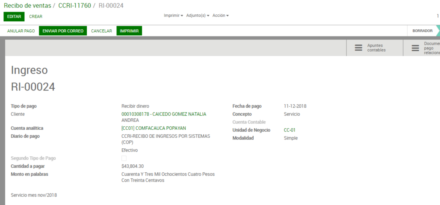Expand the Adjunto(s) dropdown
The width and height of the screenshot is (440, 205).
[198, 16]
